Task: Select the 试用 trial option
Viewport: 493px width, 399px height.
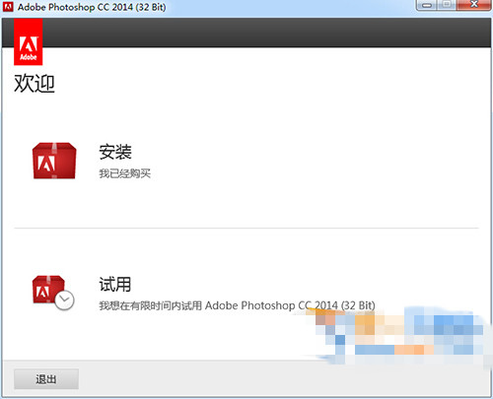Action: tap(115, 284)
